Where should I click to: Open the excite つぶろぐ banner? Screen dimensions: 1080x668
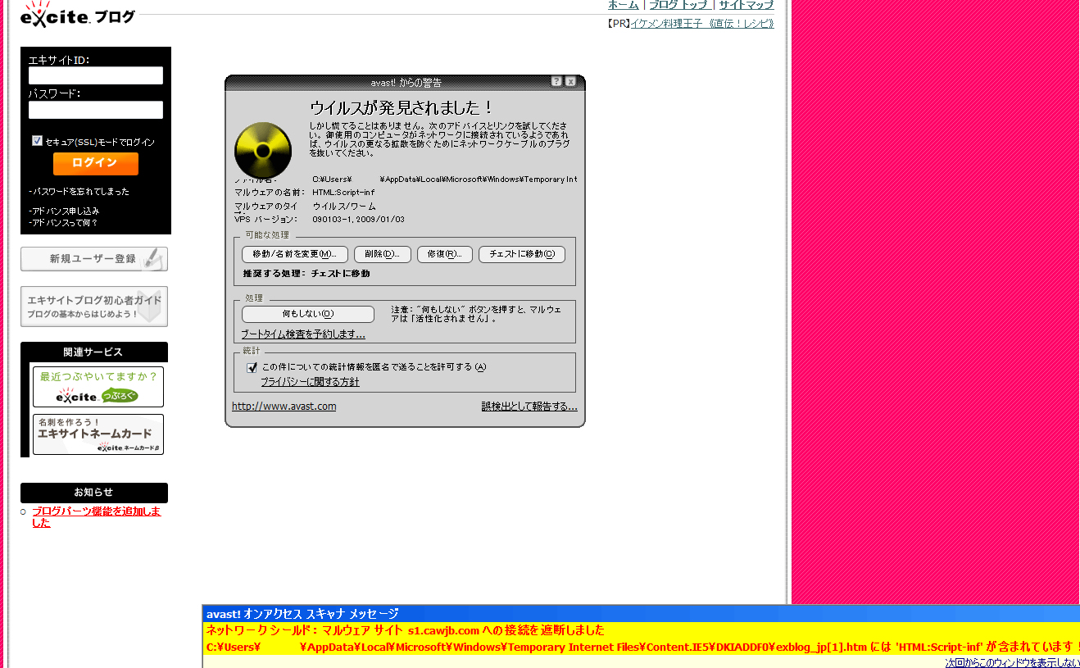point(98,387)
